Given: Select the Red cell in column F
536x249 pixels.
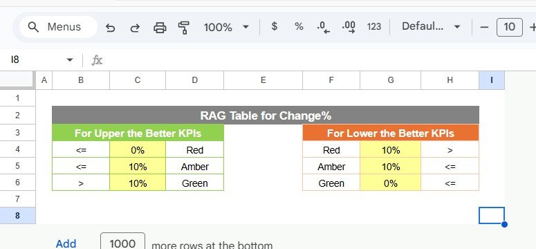Looking at the screenshot, I should [331, 149].
